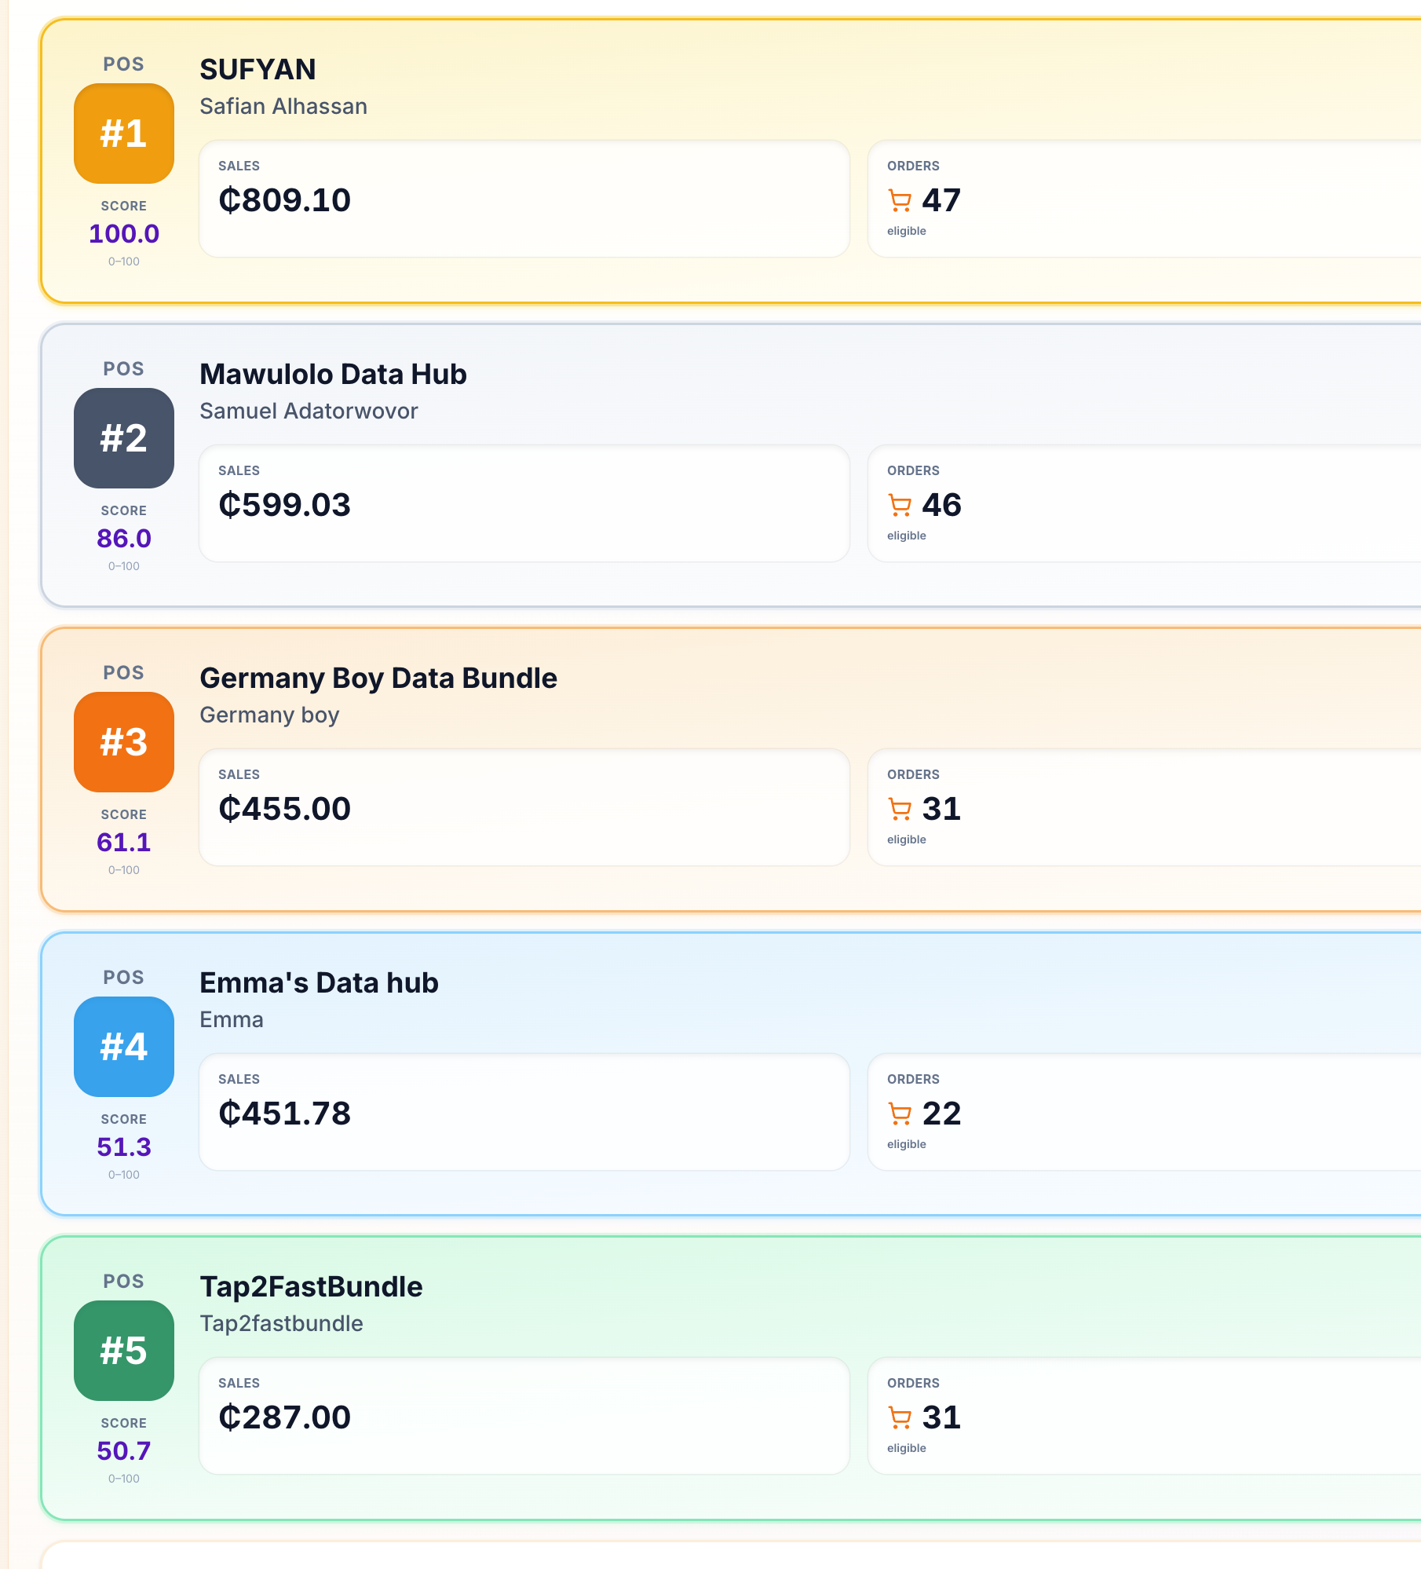
Task: Click the cart icon in Germany Boy's orders card
Action: tap(900, 809)
